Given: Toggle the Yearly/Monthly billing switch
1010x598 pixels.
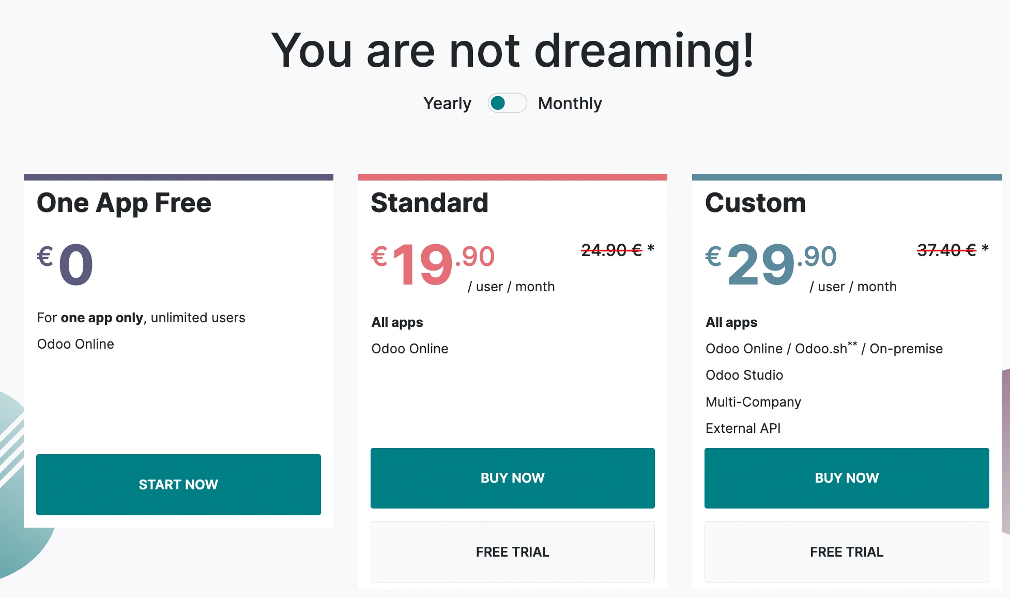Looking at the screenshot, I should pos(507,103).
